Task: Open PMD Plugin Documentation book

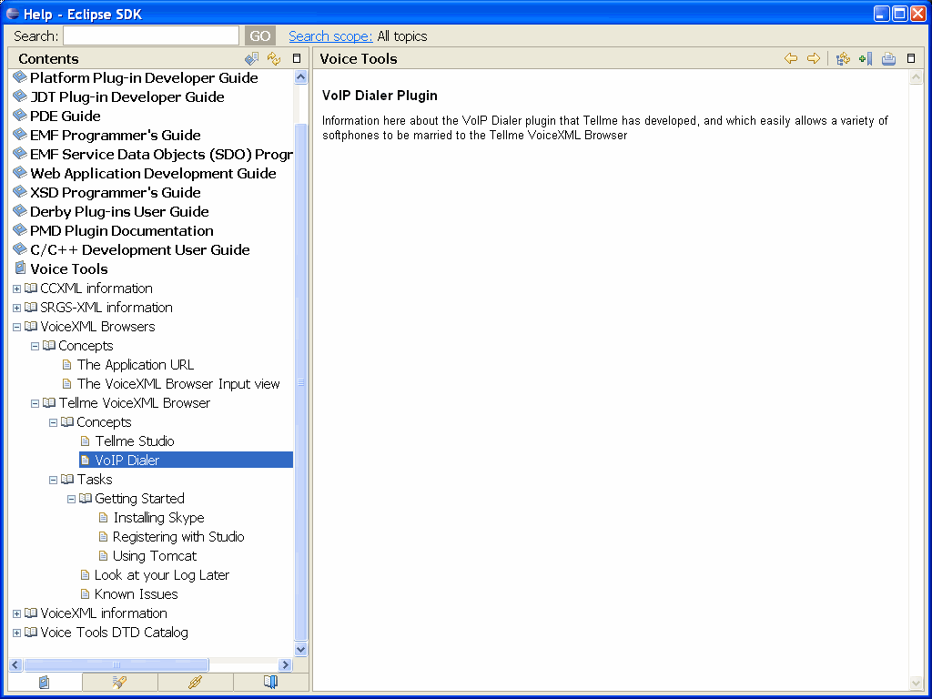Action: click(122, 230)
